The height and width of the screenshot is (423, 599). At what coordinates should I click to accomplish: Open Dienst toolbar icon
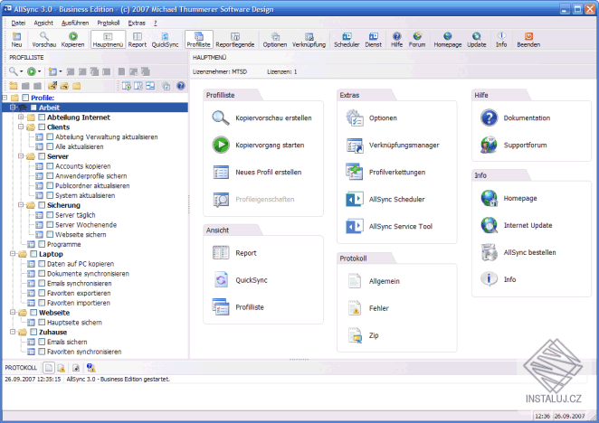tap(373, 40)
